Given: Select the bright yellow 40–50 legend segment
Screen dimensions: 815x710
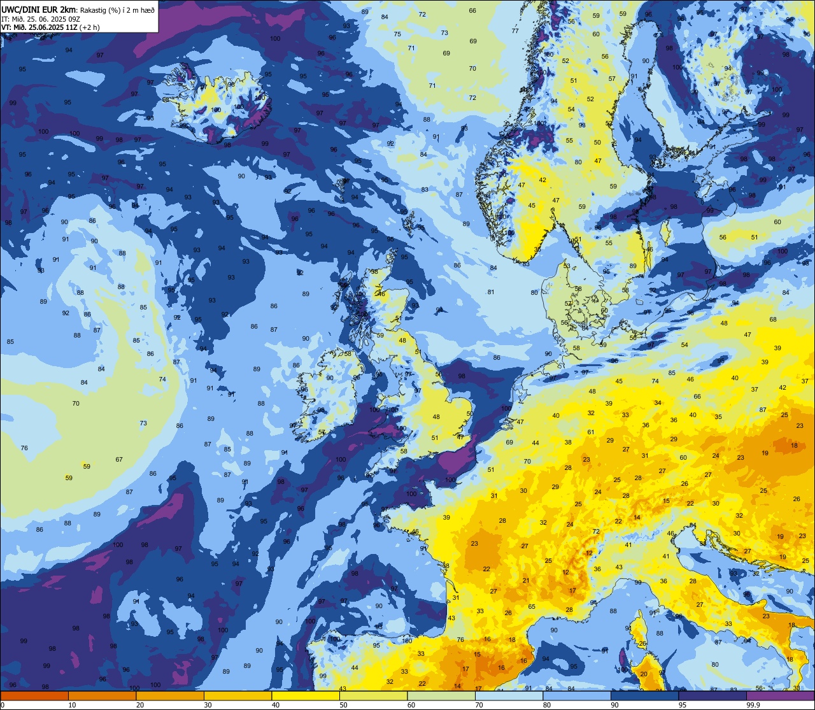Looking at the screenshot, I should [x=306, y=695].
